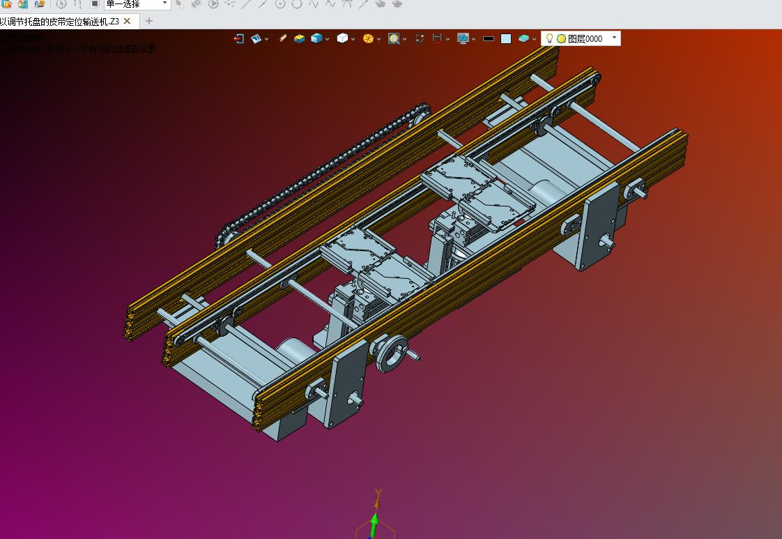Screen dimensions: 782x539
Task: Click the magnifier zoom icon
Action: pyautogui.click(x=394, y=38)
